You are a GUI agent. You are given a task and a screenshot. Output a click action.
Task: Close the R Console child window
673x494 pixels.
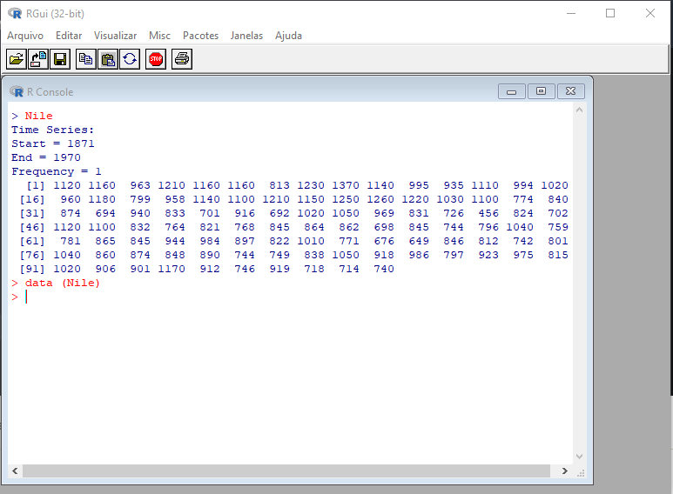[x=571, y=91]
